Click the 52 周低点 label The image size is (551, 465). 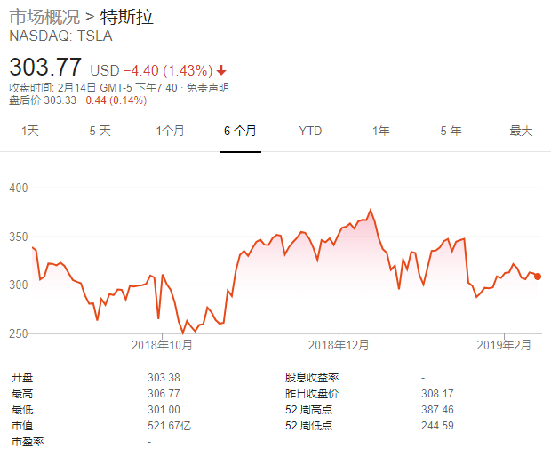click(309, 426)
